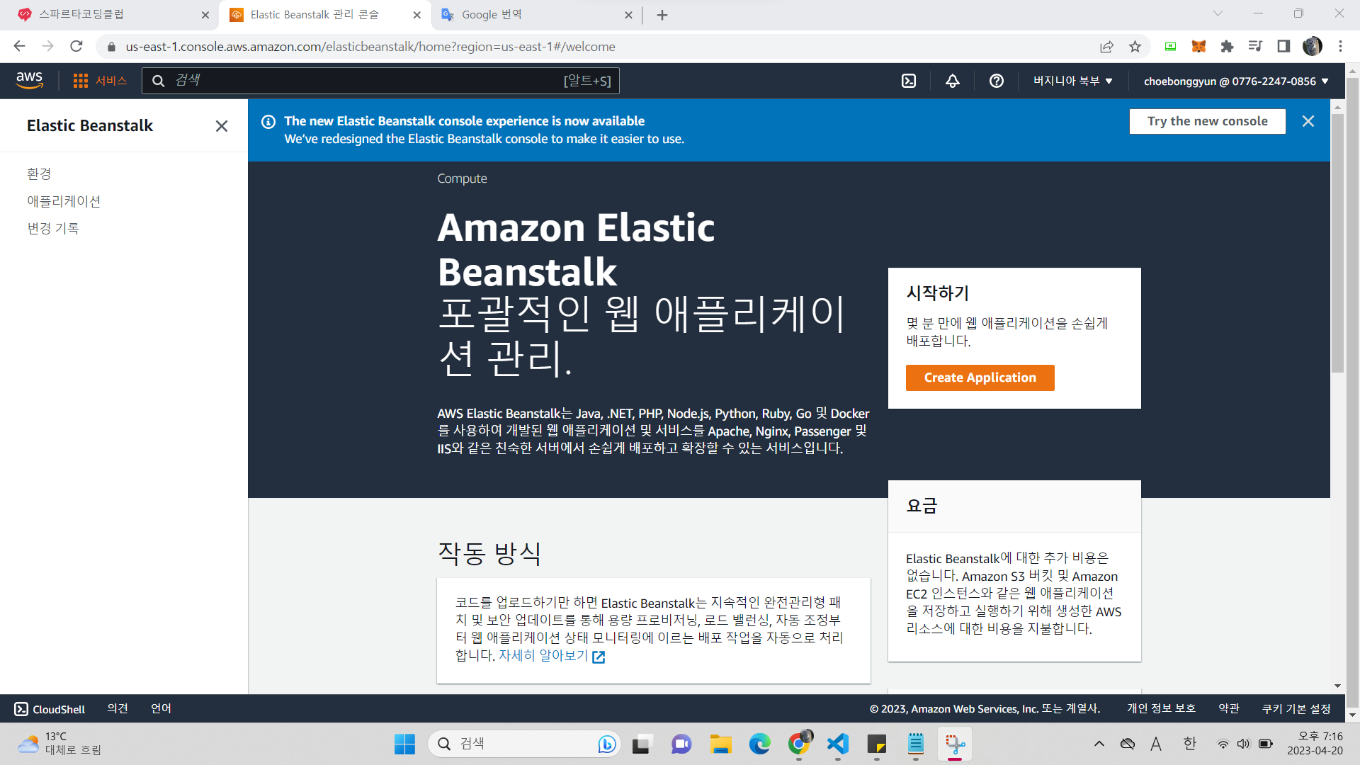Viewport: 1360px width, 765px height.
Task: Open the weather widget showing 13°C
Action: coord(60,744)
